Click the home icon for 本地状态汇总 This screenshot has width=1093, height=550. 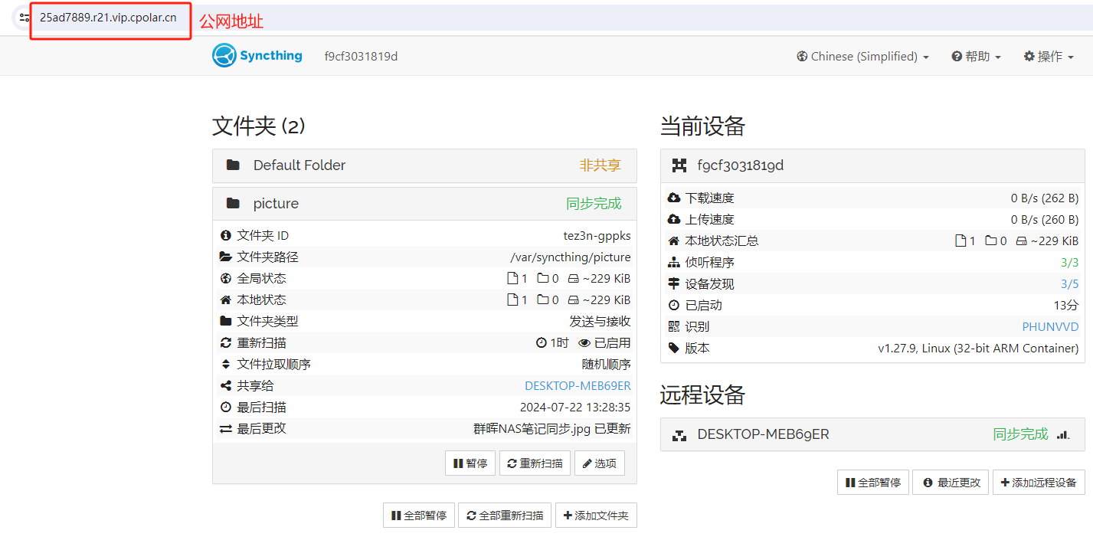click(x=674, y=241)
